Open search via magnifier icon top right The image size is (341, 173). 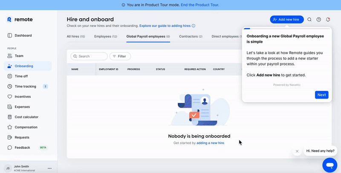coord(309,20)
